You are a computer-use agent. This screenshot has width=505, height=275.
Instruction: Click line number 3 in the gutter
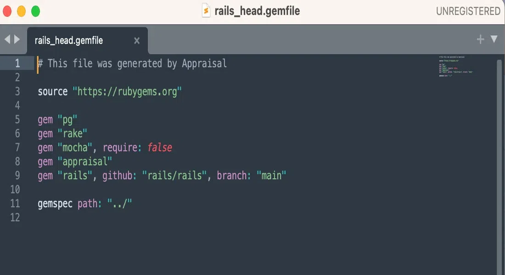pos(17,91)
